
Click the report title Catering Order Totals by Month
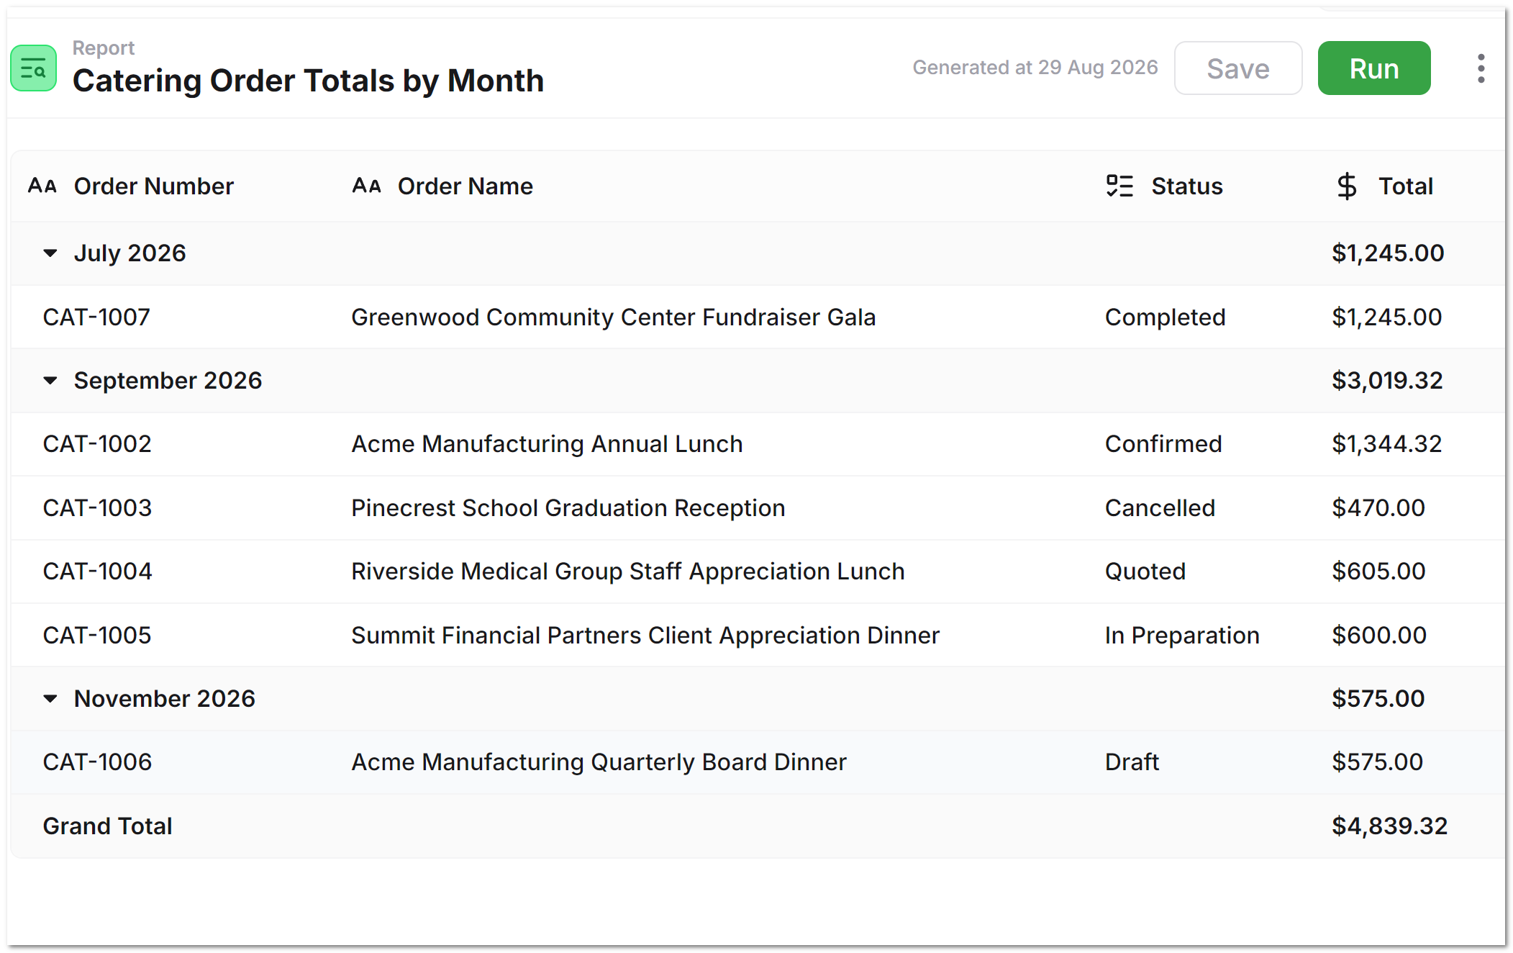tap(308, 81)
